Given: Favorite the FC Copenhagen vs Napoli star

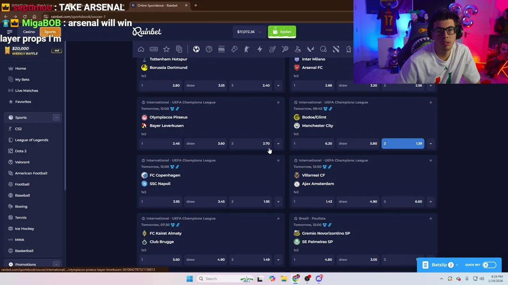Looking at the screenshot, I should (x=278, y=160).
